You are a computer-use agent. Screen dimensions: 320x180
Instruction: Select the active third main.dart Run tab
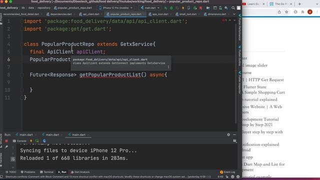(x=78, y=134)
